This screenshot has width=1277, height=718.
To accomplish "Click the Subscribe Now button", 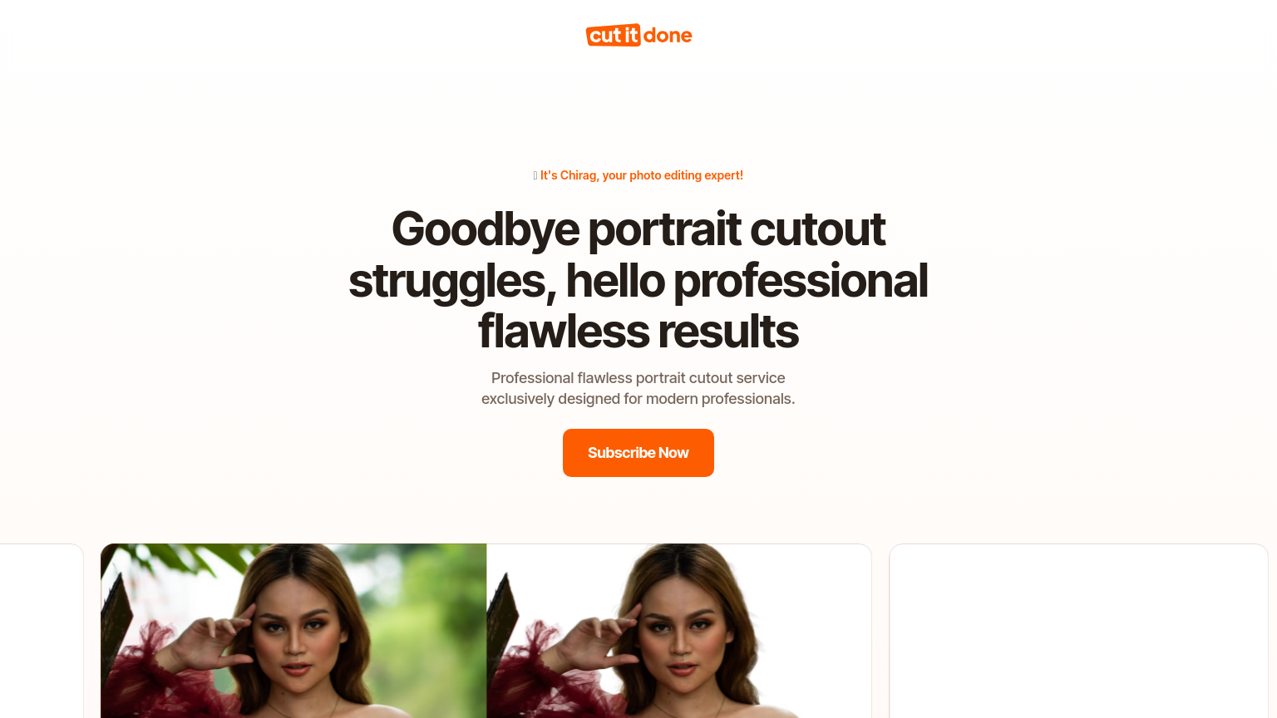I will pos(638,453).
